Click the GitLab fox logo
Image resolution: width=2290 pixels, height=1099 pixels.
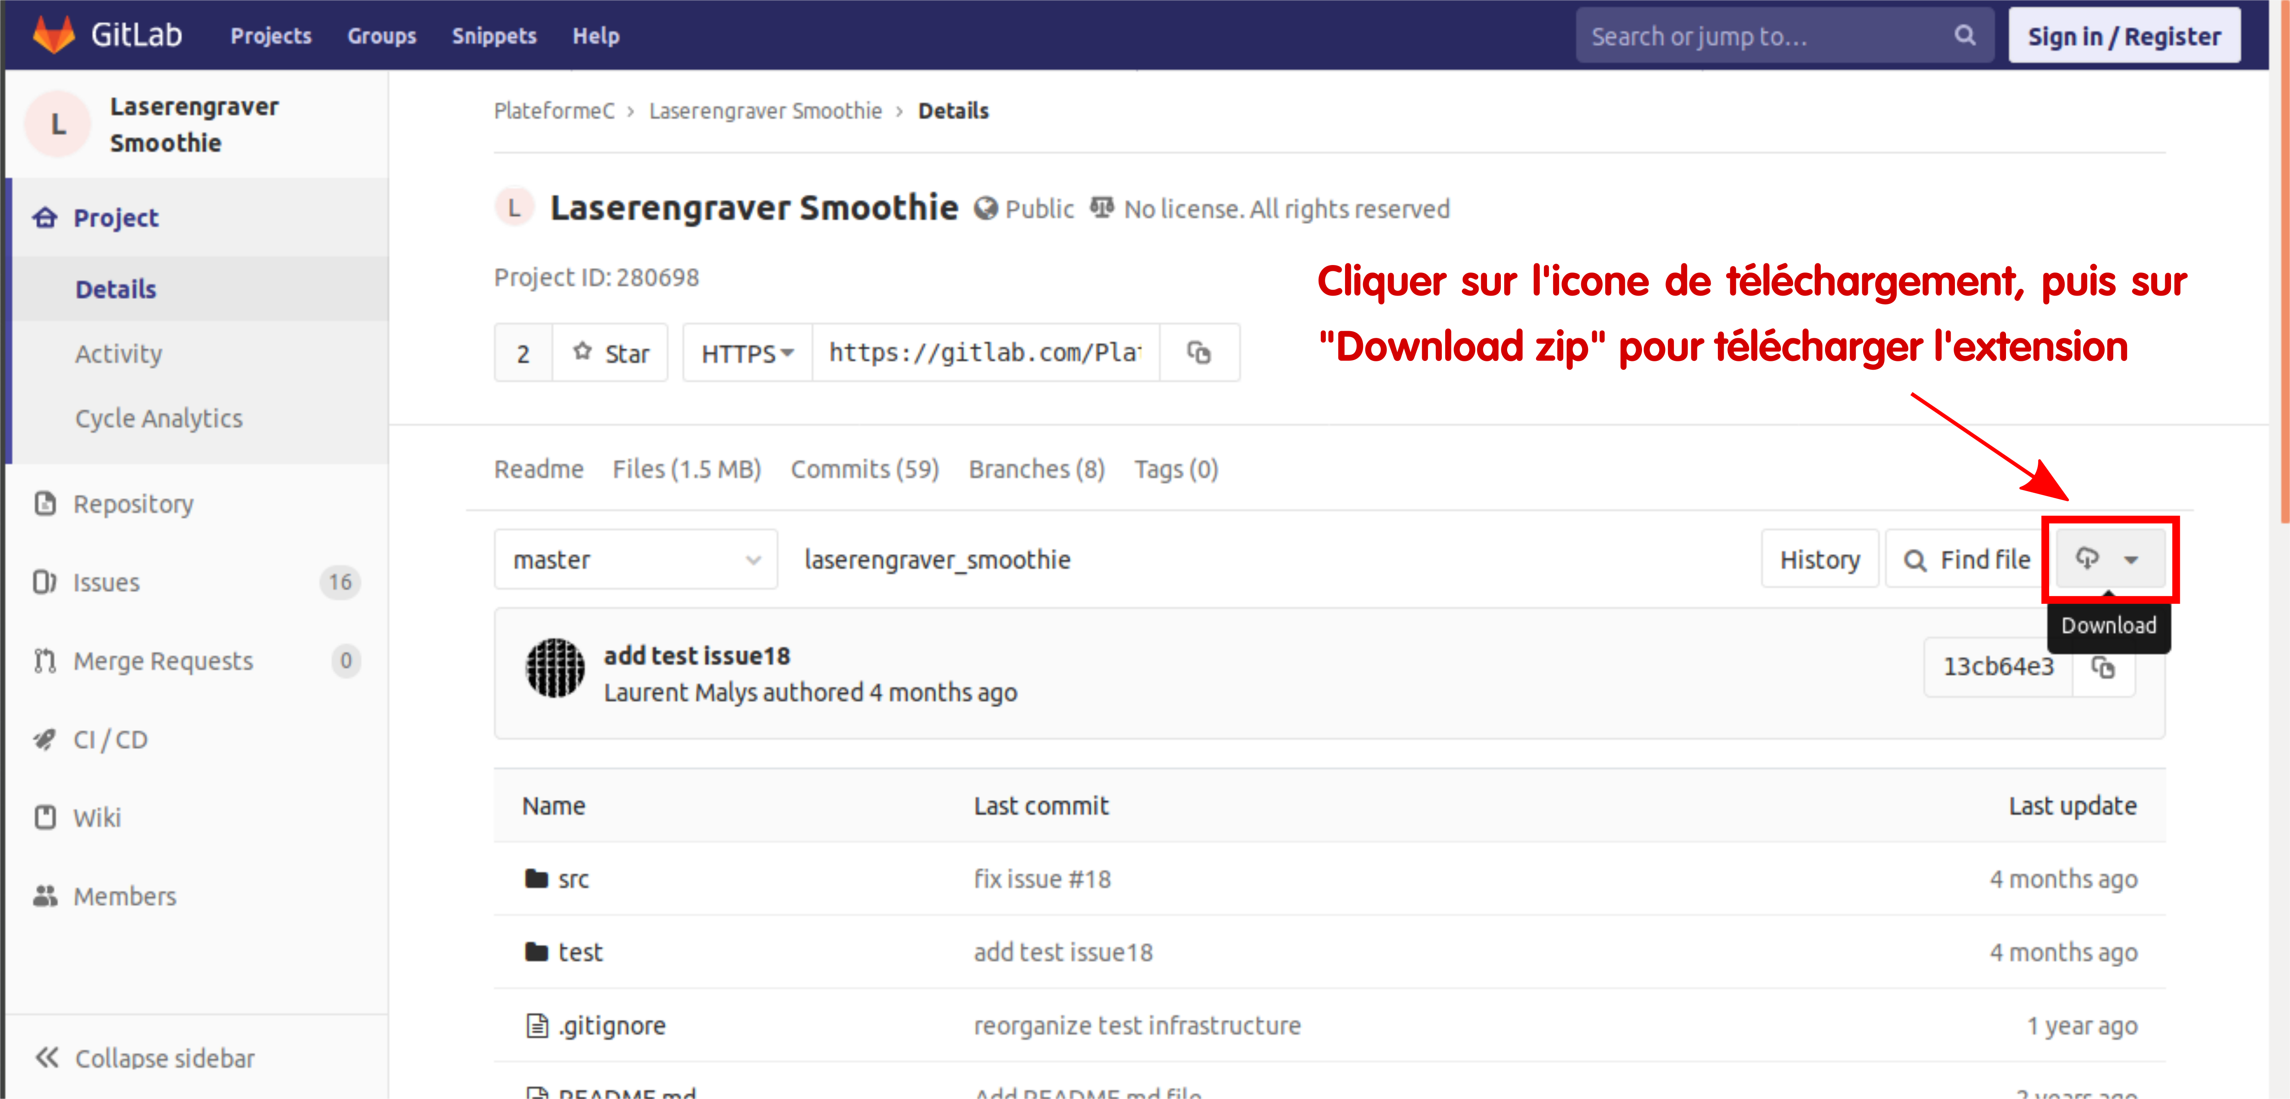point(53,35)
